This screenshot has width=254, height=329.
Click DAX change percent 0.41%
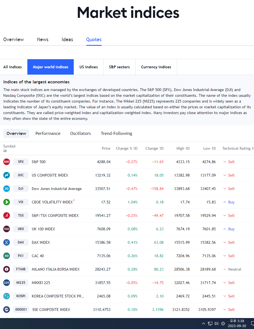coord(133,242)
